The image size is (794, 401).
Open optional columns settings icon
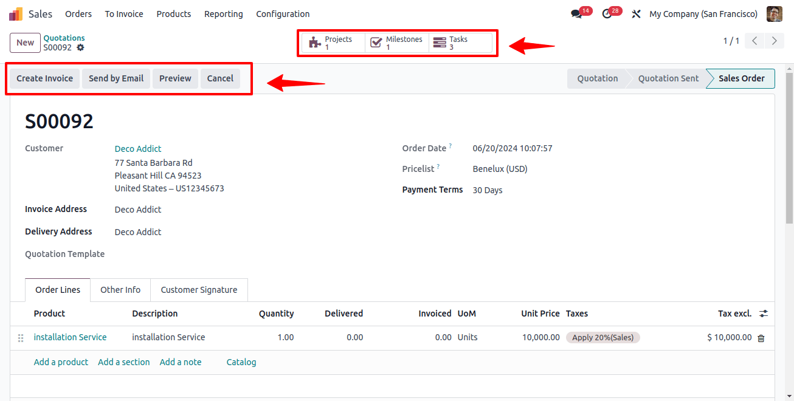click(x=764, y=314)
